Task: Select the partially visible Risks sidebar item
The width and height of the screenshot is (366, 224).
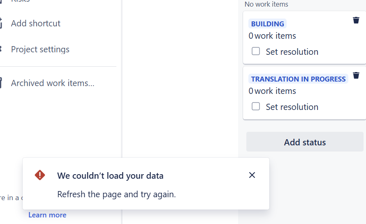Action: tap(20, 1)
